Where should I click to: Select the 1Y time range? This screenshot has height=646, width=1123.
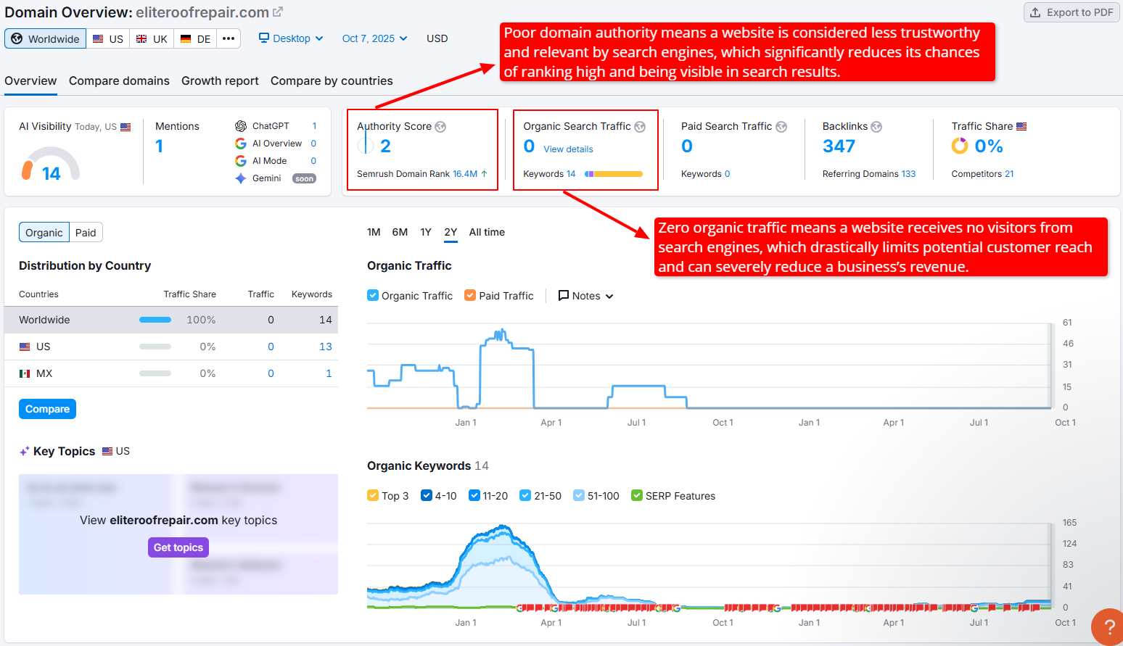click(426, 232)
